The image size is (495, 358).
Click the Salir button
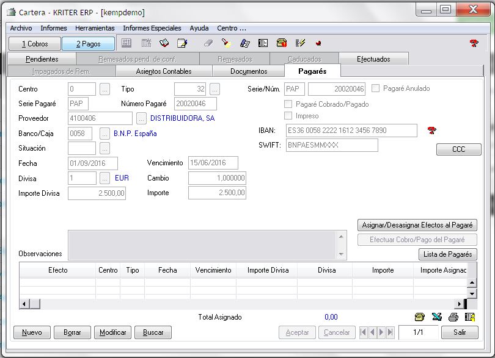[x=460, y=332]
